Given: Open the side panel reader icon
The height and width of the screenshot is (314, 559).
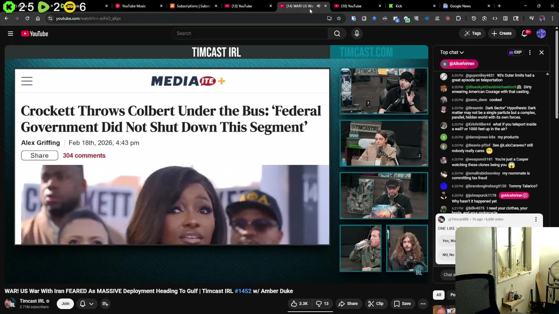Looking at the screenshot, I should coord(505,18).
